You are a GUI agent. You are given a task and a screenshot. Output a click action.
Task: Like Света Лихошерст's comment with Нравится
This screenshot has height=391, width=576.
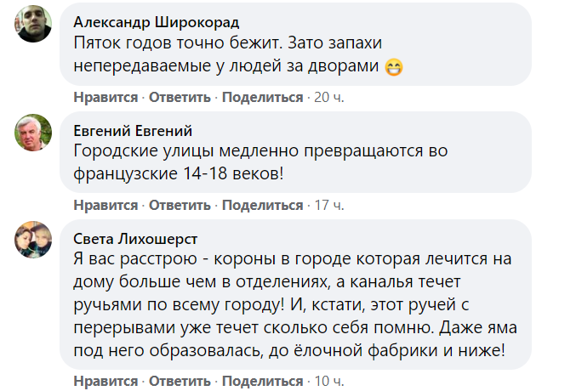pyautogui.click(x=106, y=380)
